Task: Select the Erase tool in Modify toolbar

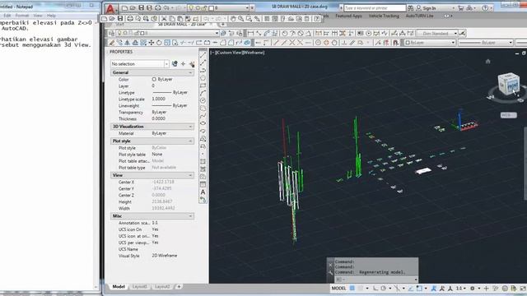Action: click(112, 43)
